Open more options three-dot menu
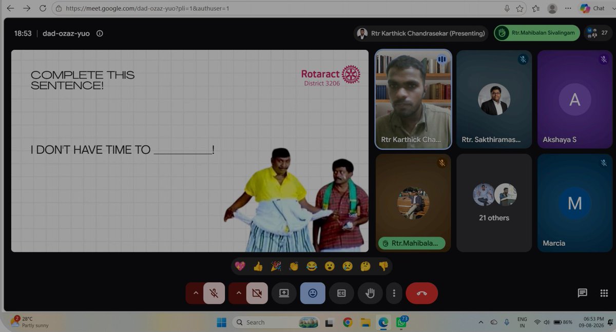The height and width of the screenshot is (332, 616). (394, 293)
